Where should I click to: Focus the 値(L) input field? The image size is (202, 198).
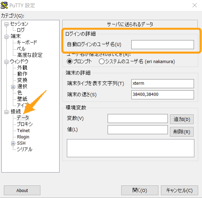[138, 130]
